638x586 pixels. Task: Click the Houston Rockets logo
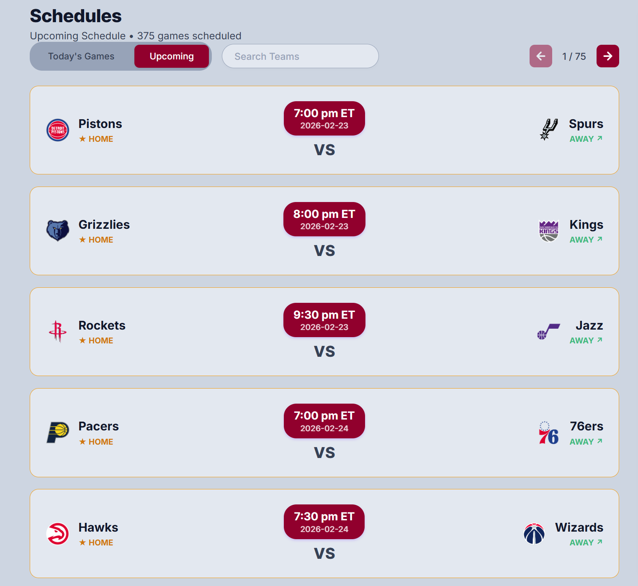coord(58,332)
